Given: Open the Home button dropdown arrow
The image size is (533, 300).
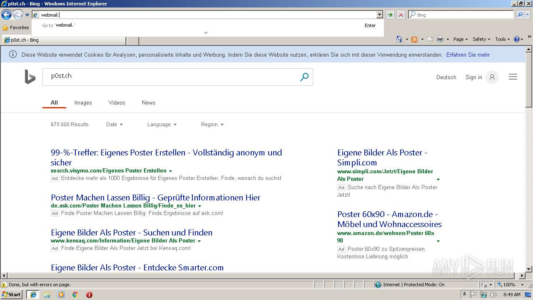Looking at the screenshot, I should [407, 39].
